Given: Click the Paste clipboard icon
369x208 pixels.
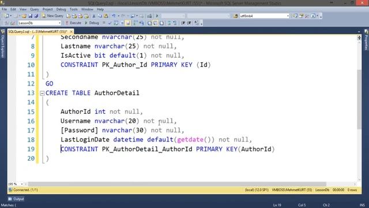Looking at the screenshot, I should 106,16.
